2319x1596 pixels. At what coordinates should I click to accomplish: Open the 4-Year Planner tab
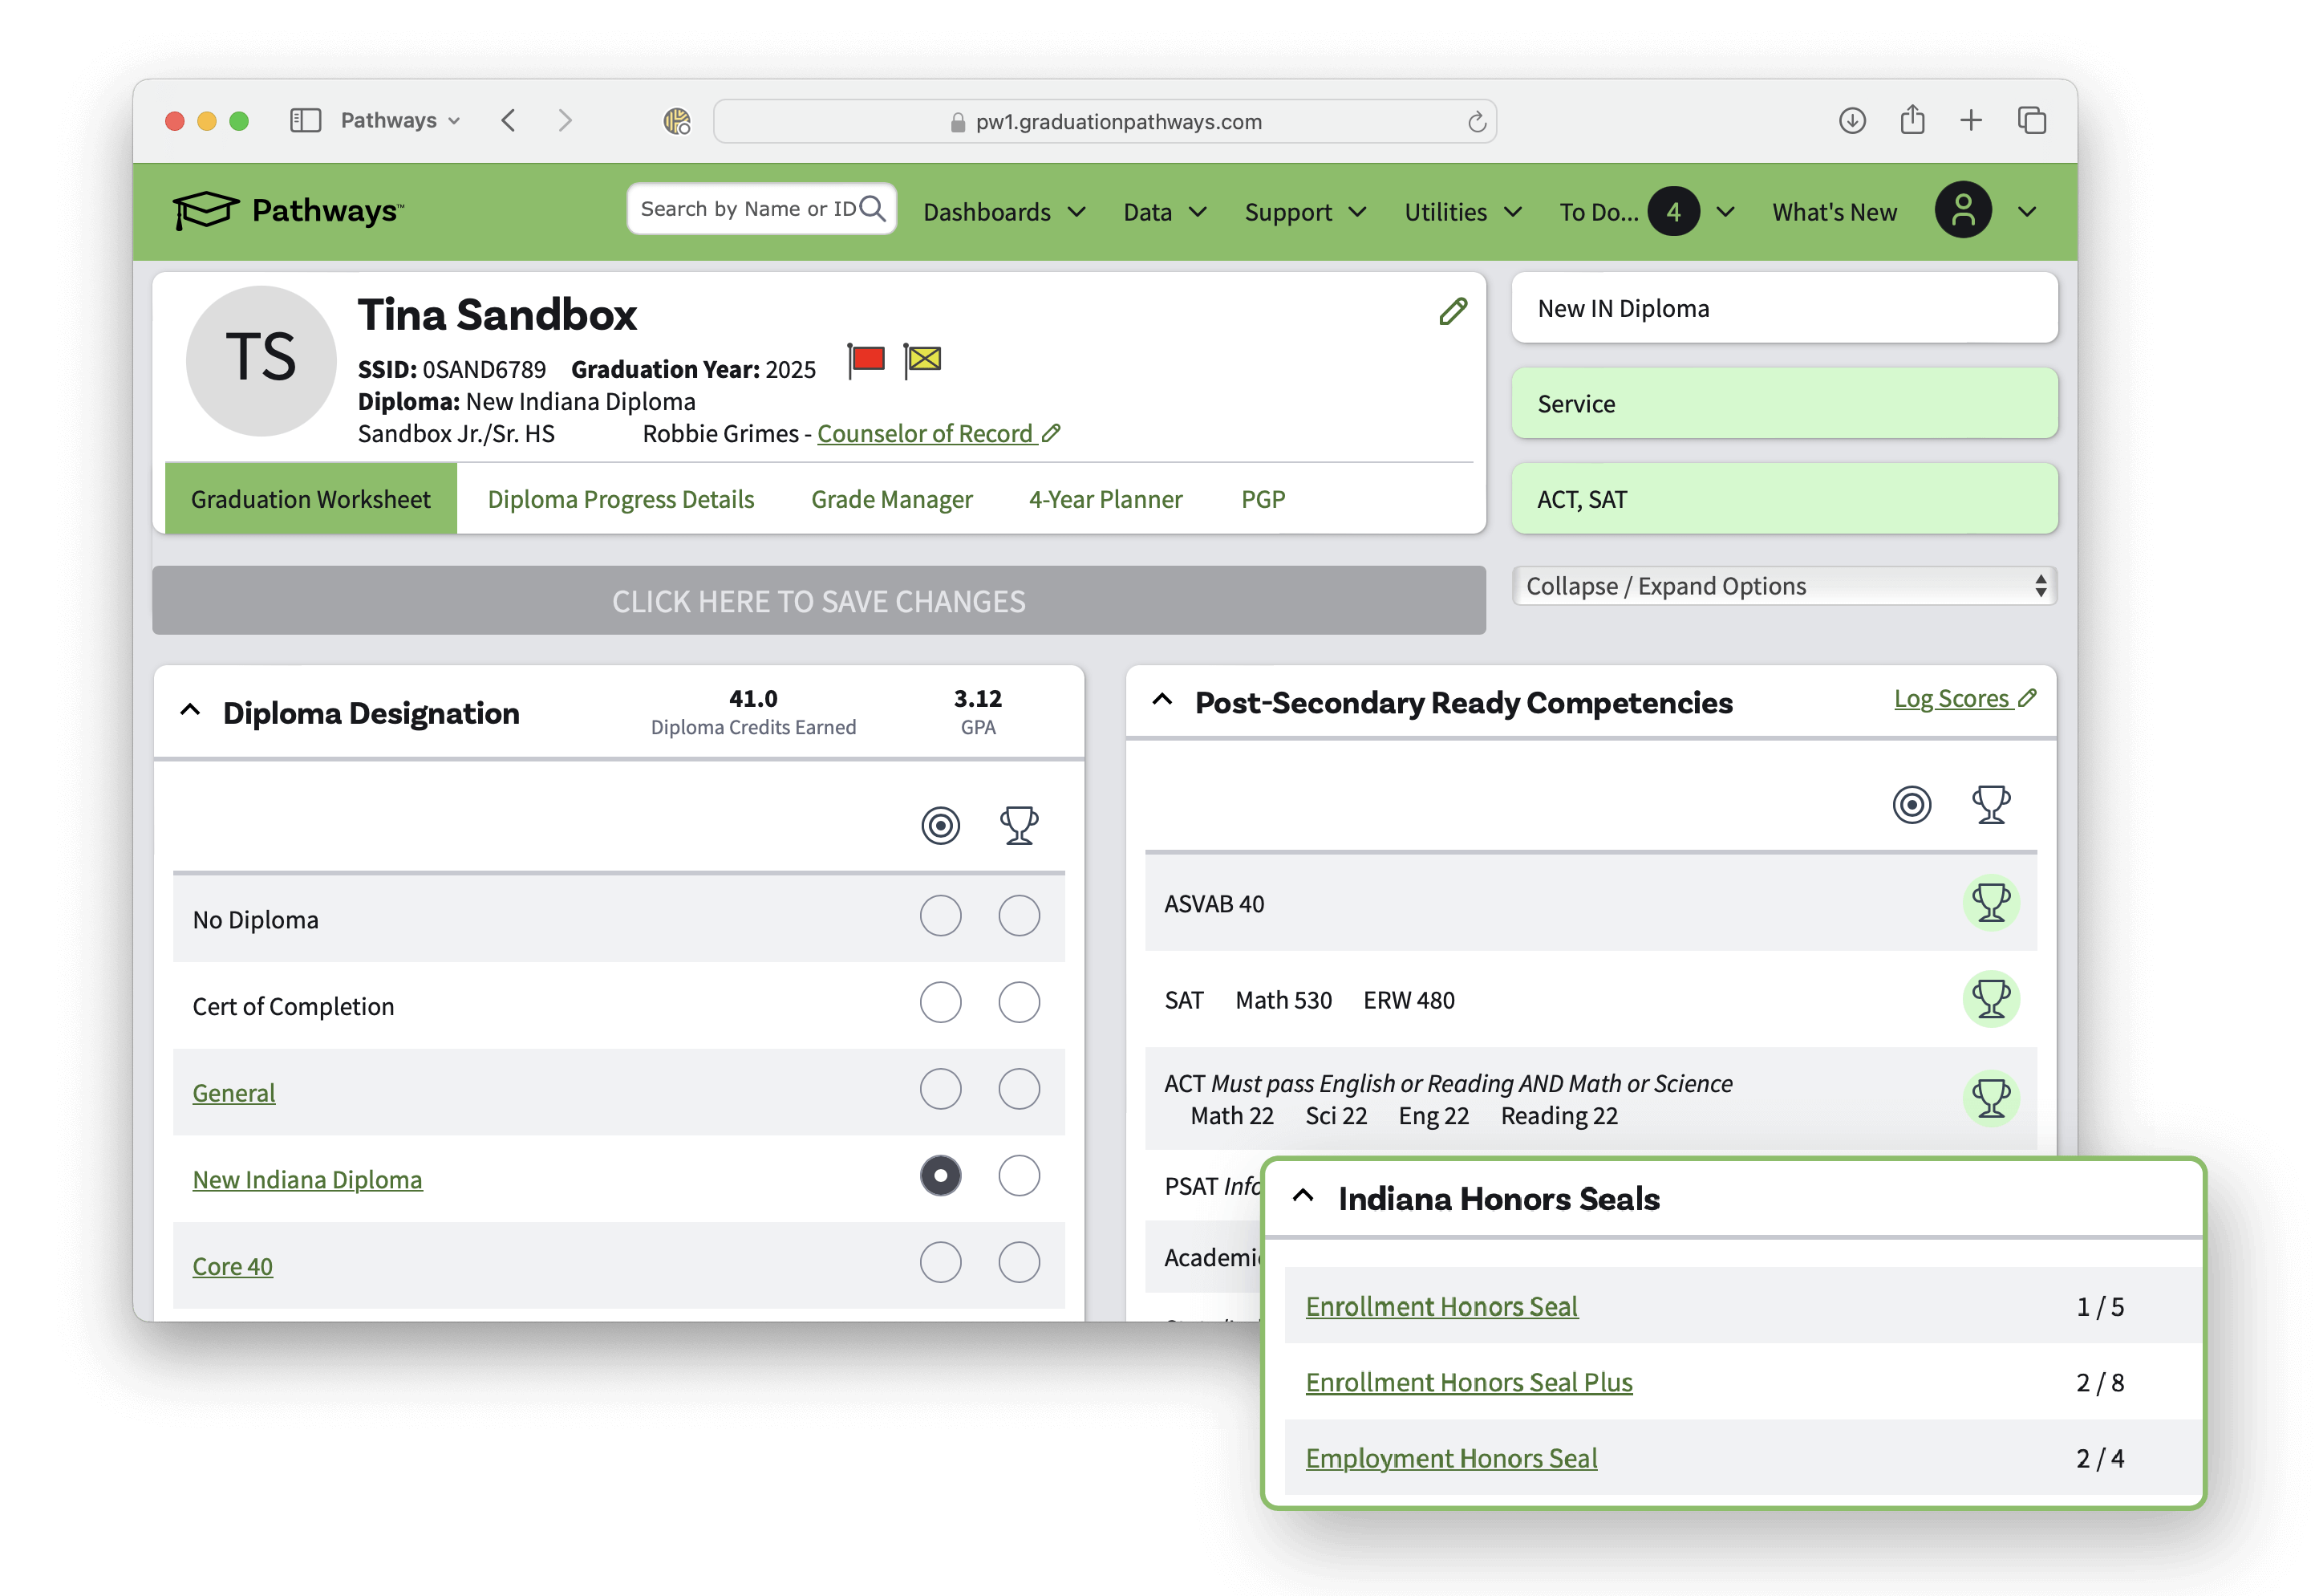(x=1105, y=499)
